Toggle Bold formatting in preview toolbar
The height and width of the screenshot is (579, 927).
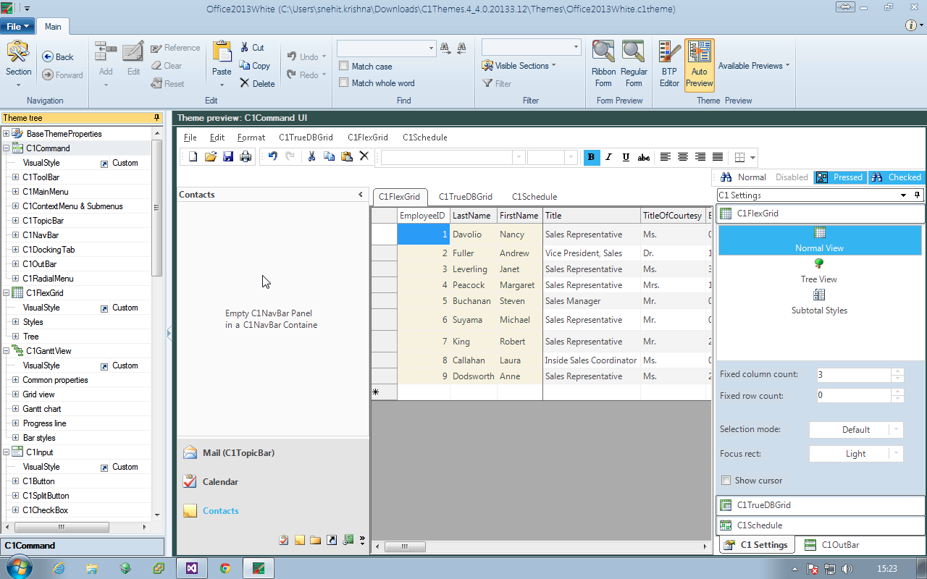click(592, 157)
